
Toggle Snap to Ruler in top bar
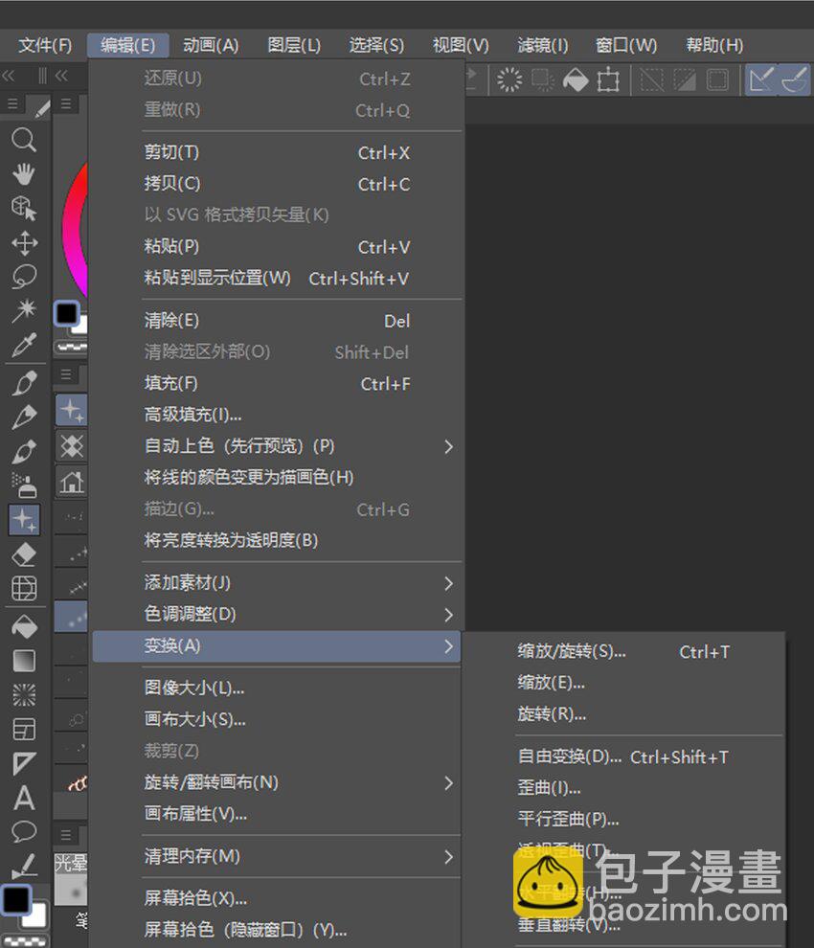tap(762, 80)
